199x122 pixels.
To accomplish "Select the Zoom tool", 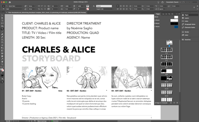I will point(2,64).
